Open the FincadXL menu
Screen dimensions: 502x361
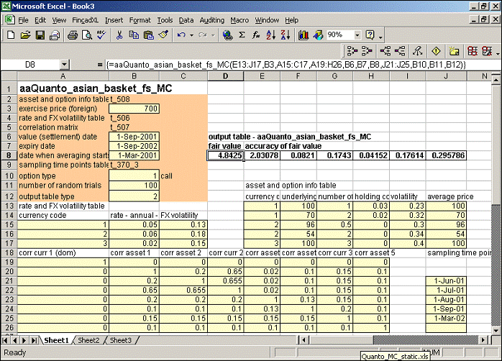(x=85, y=20)
